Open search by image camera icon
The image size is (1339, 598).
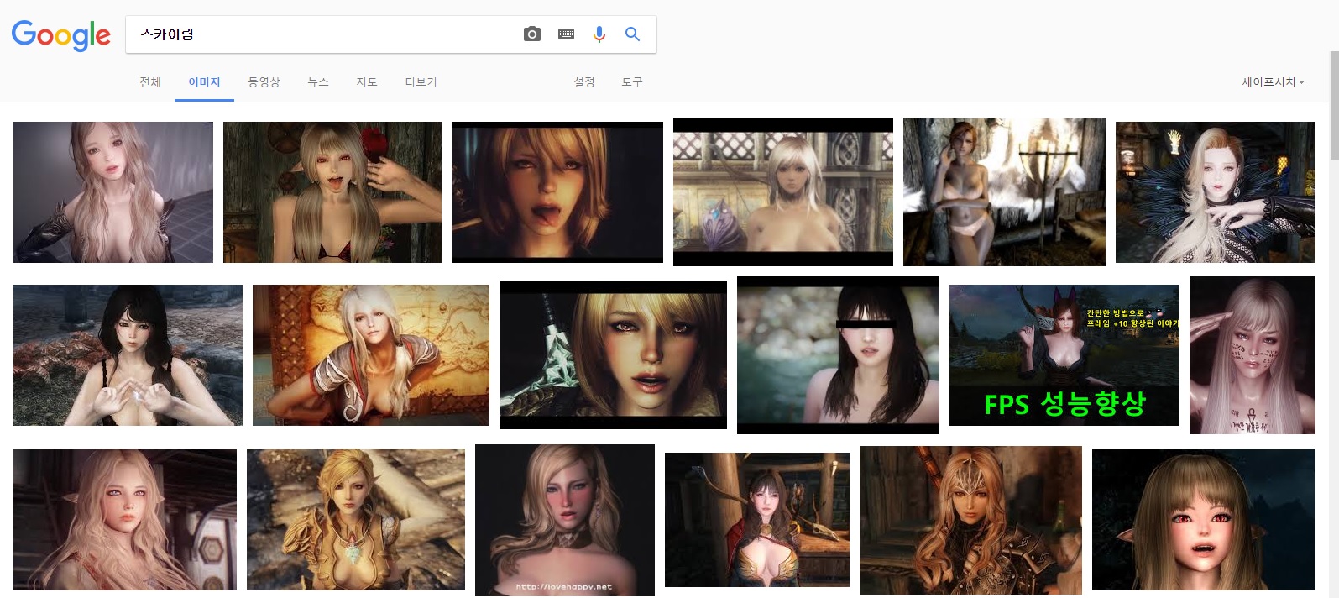(x=531, y=34)
